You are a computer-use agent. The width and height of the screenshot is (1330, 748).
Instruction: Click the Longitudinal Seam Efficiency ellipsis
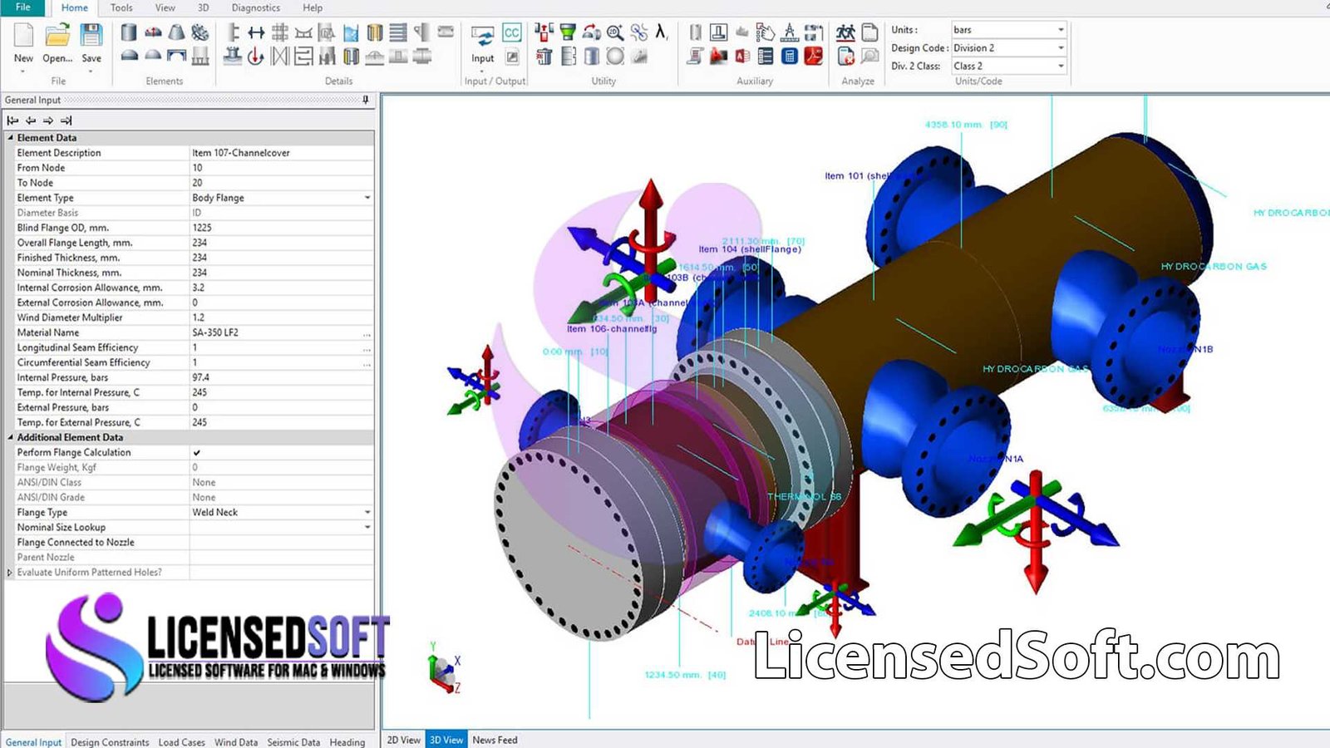pyautogui.click(x=367, y=348)
